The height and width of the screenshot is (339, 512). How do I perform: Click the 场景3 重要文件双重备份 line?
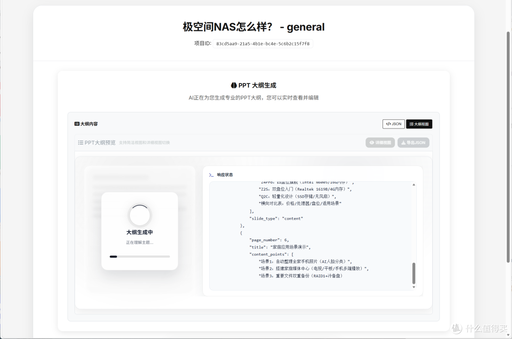(x=301, y=276)
